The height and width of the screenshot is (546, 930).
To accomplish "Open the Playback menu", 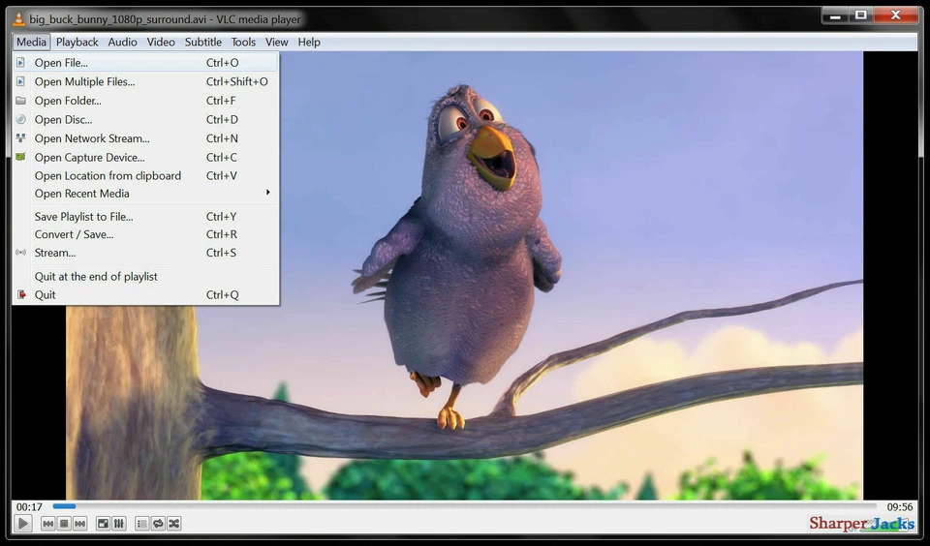I will coord(77,42).
